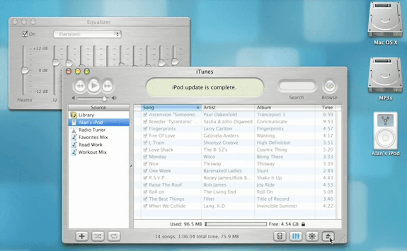This screenshot has height=251, width=407.
Task: Open Browse view with the eye icon
Action: [329, 87]
